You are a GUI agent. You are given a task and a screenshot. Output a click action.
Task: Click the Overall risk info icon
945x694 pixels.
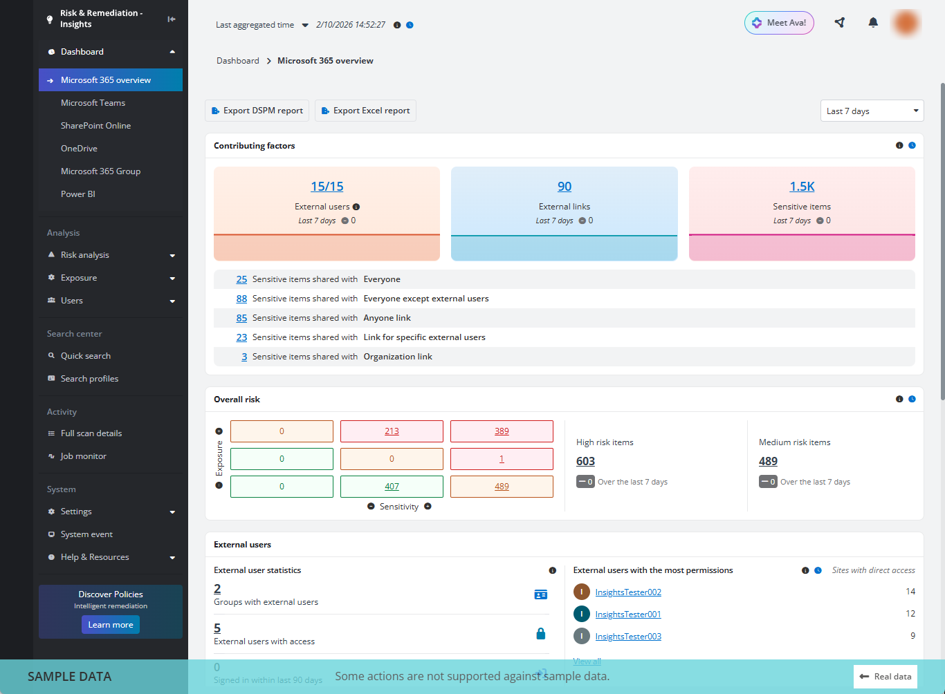click(x=899, y=399)
